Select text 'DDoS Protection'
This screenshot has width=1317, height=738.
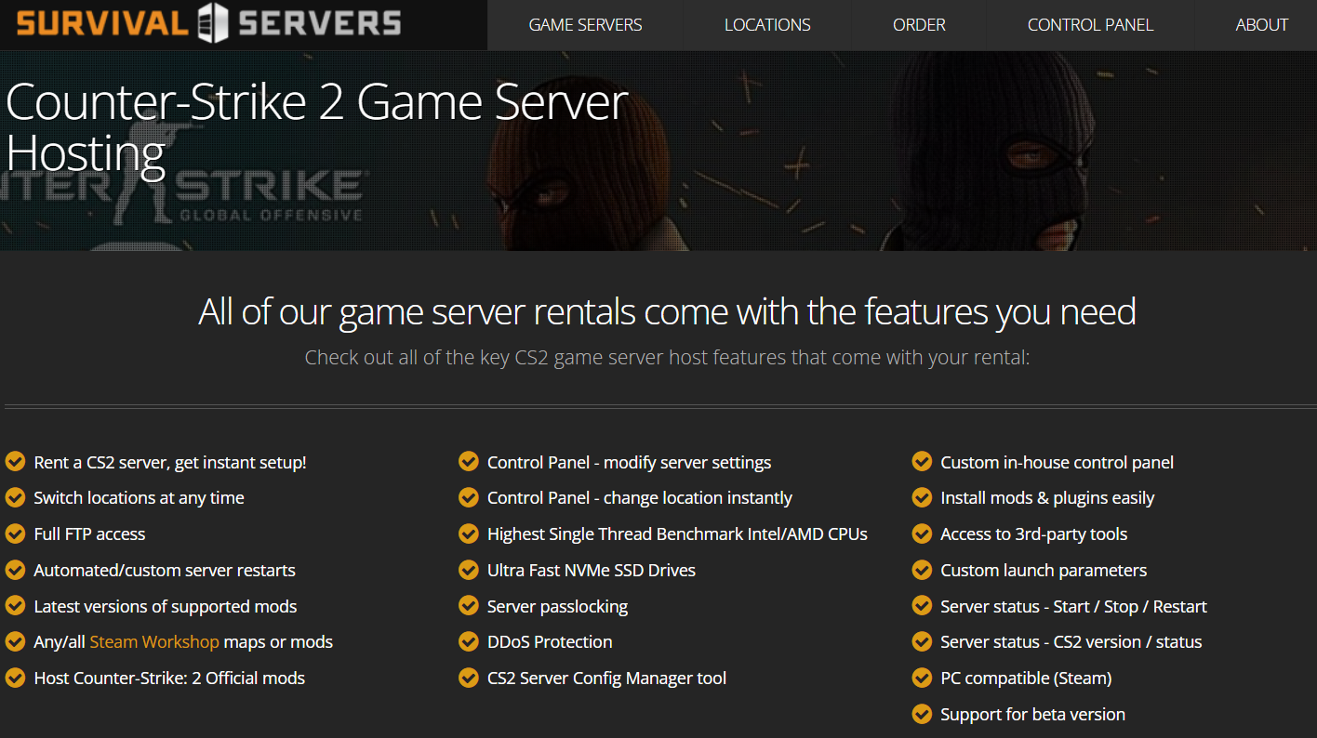coord(550,642)
